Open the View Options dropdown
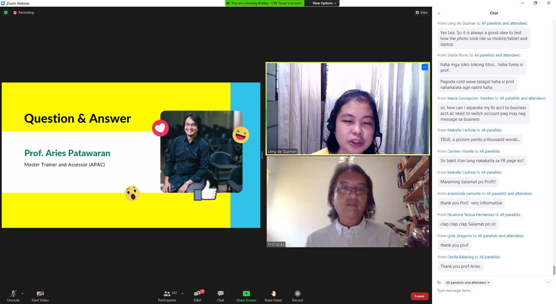Screen dimensions: 556x304 (324, 3)
